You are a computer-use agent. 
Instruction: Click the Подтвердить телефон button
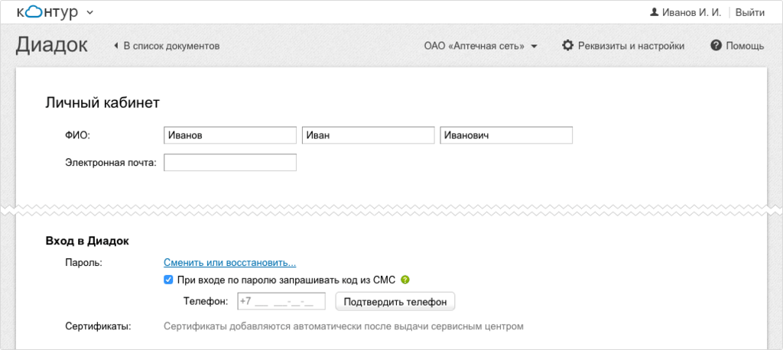[395, 302]
